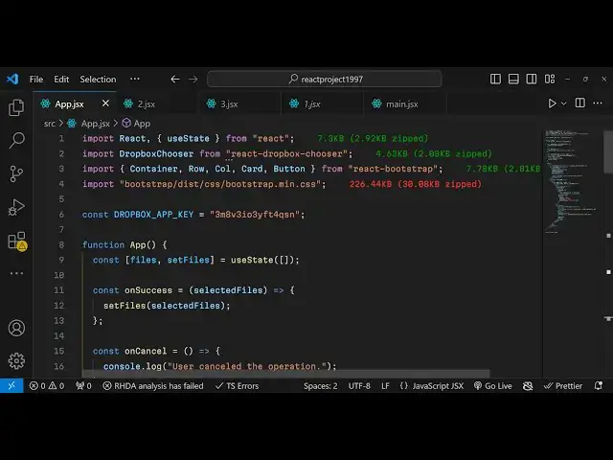
Task: Go back with the left arrow
Action: [x=174, y=79]
